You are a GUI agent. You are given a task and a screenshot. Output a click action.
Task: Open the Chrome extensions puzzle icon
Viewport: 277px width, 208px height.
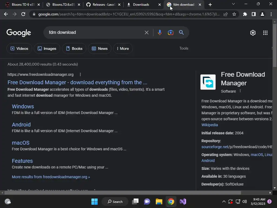[245, 14]
